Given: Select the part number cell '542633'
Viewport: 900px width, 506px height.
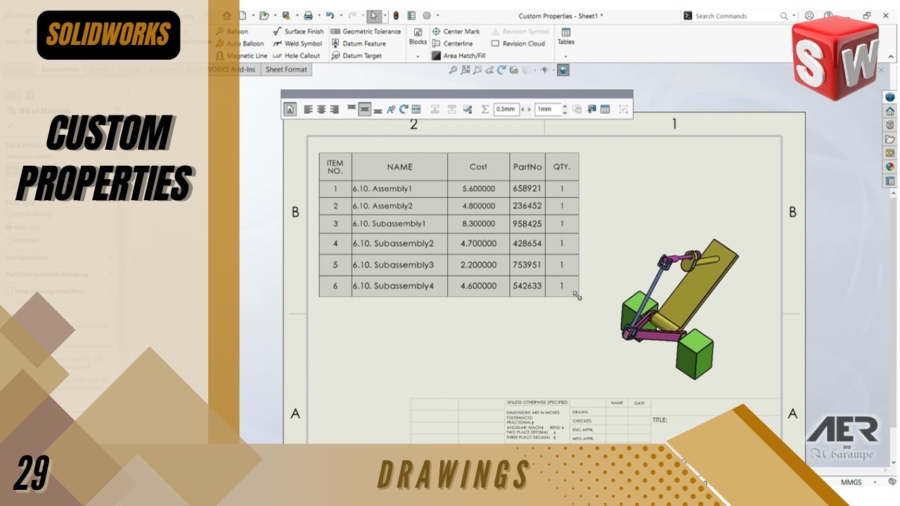Looking at the screenshot, I should (x=527, y=286).
